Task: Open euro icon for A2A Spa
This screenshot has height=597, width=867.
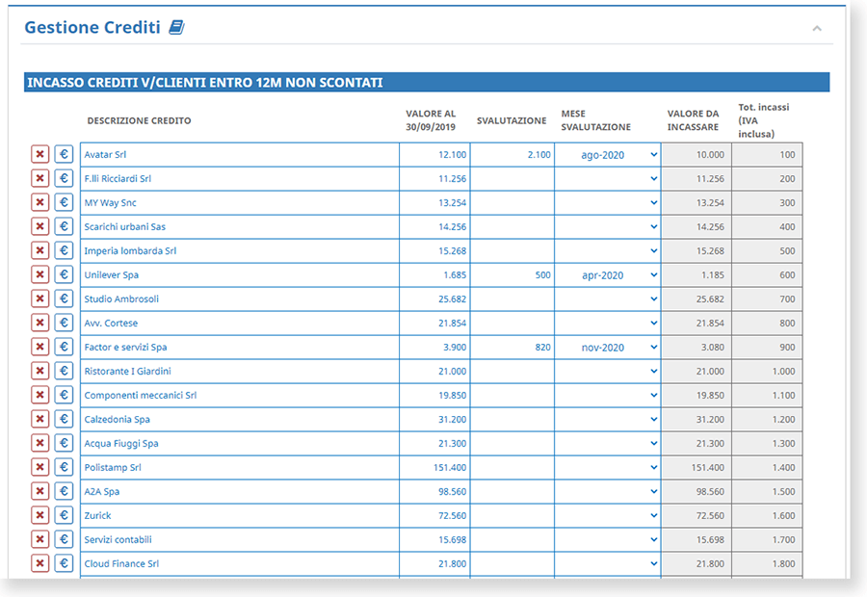Action: pyautogui.click(x=64, y=491)
